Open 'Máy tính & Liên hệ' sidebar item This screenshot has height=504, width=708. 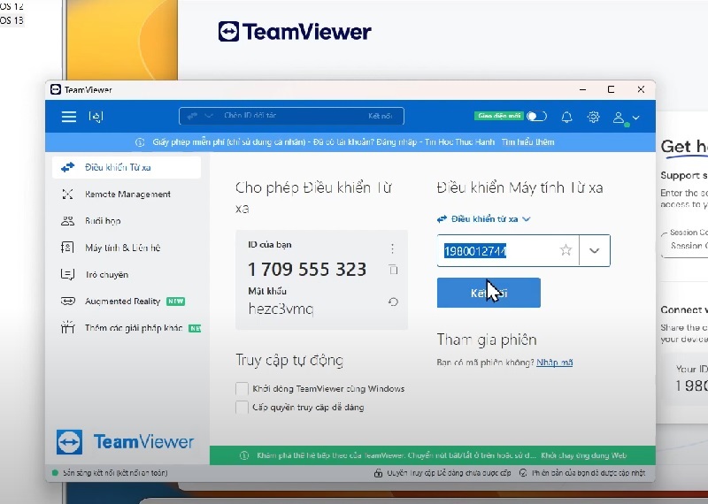(x=127, y=248)
